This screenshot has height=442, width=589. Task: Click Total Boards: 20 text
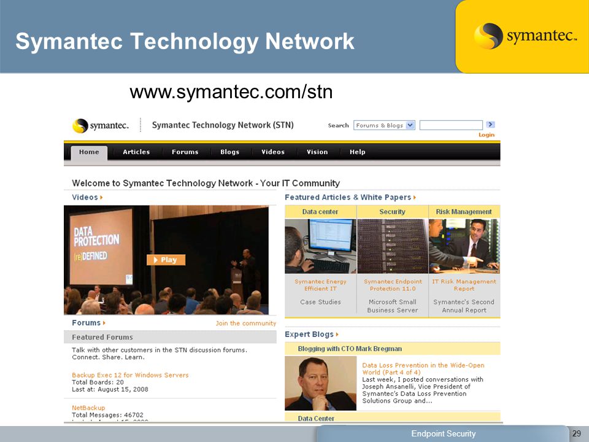98,382
